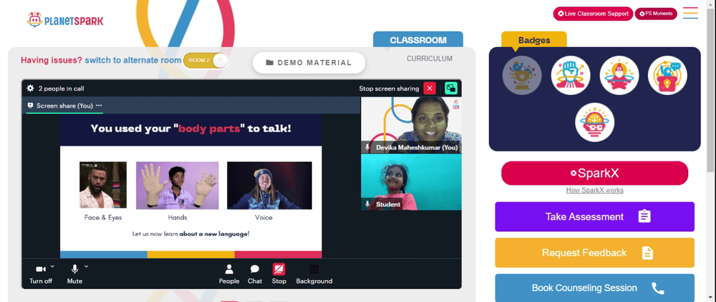716x302 pixels.
Task: Click the green picture-in-picture layout icon
Action: (451, 89)
